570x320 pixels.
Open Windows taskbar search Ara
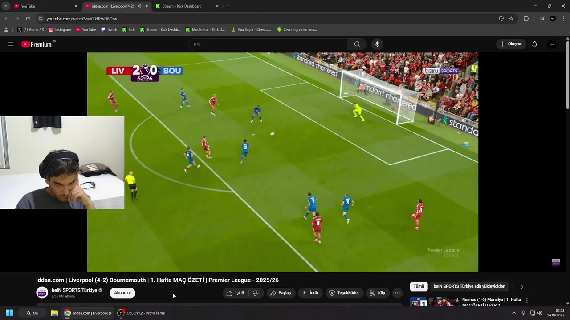32,313
